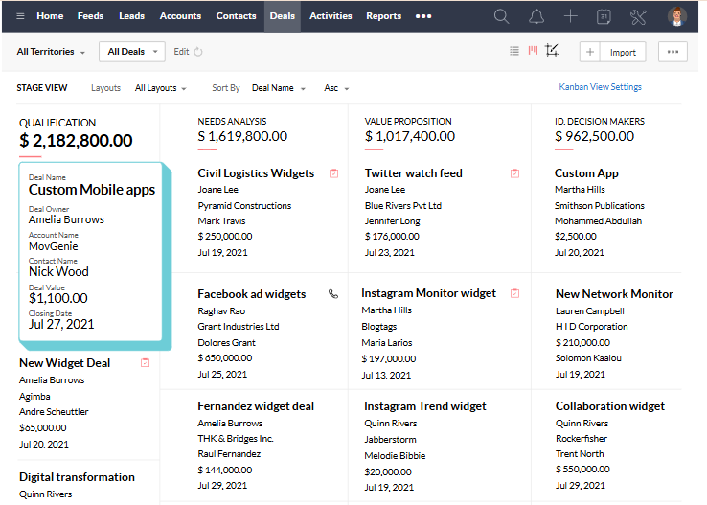Open the All Layouts dropdown
The height and width of the screenshot is (505, 707).
161,88
